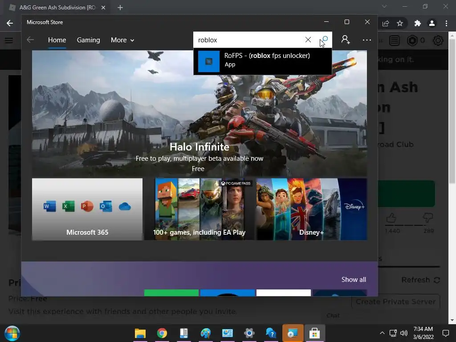Open the Chrome tab search chevron
The height and width of the screenshot is (342, 456).
click(x=384, y=6)
